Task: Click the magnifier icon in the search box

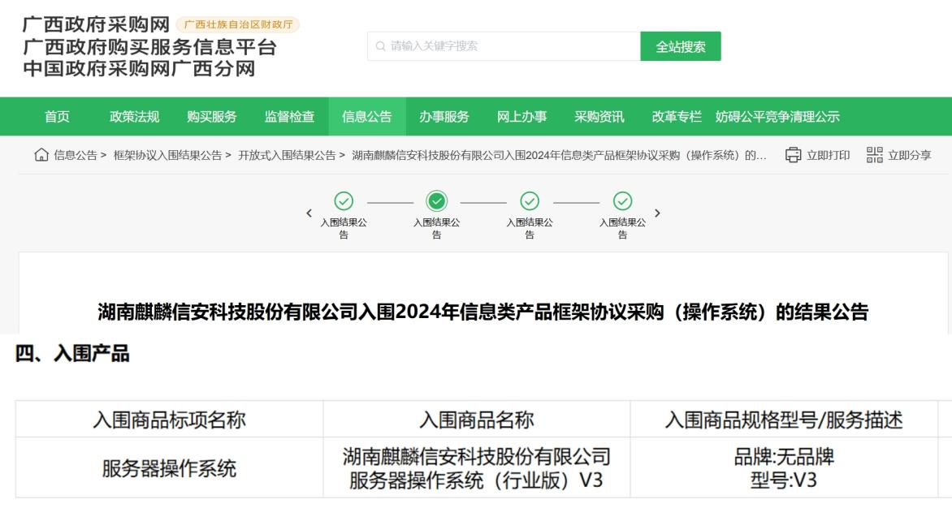Action: (380, 47)
